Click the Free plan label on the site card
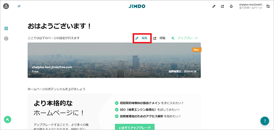 [x=35, y=71]
